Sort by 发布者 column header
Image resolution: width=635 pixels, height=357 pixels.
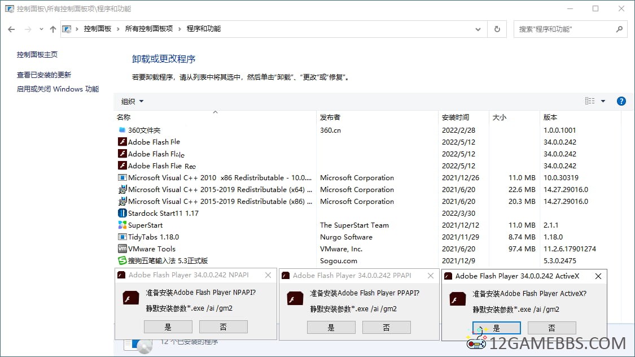point(330,117)
